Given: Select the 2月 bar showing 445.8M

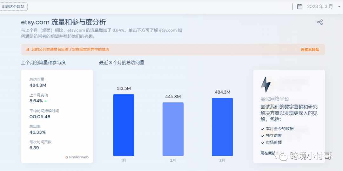Looking at the screenshot, I should point(173,129).
